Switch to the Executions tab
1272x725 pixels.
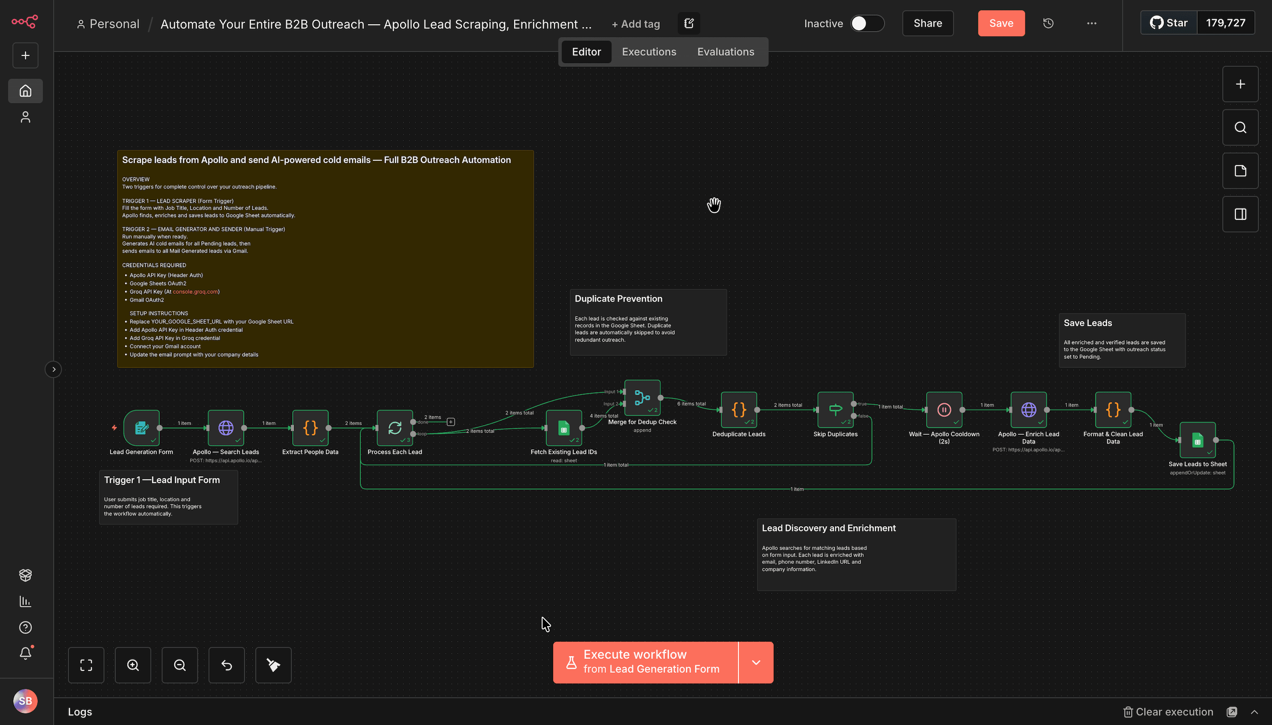(x=649, y=52)
